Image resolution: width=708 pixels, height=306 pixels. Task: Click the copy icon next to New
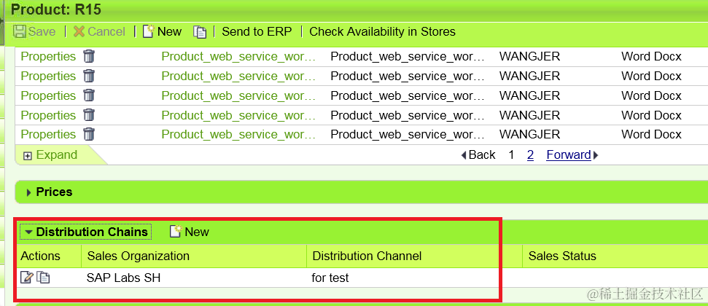[x=200, y=31]
